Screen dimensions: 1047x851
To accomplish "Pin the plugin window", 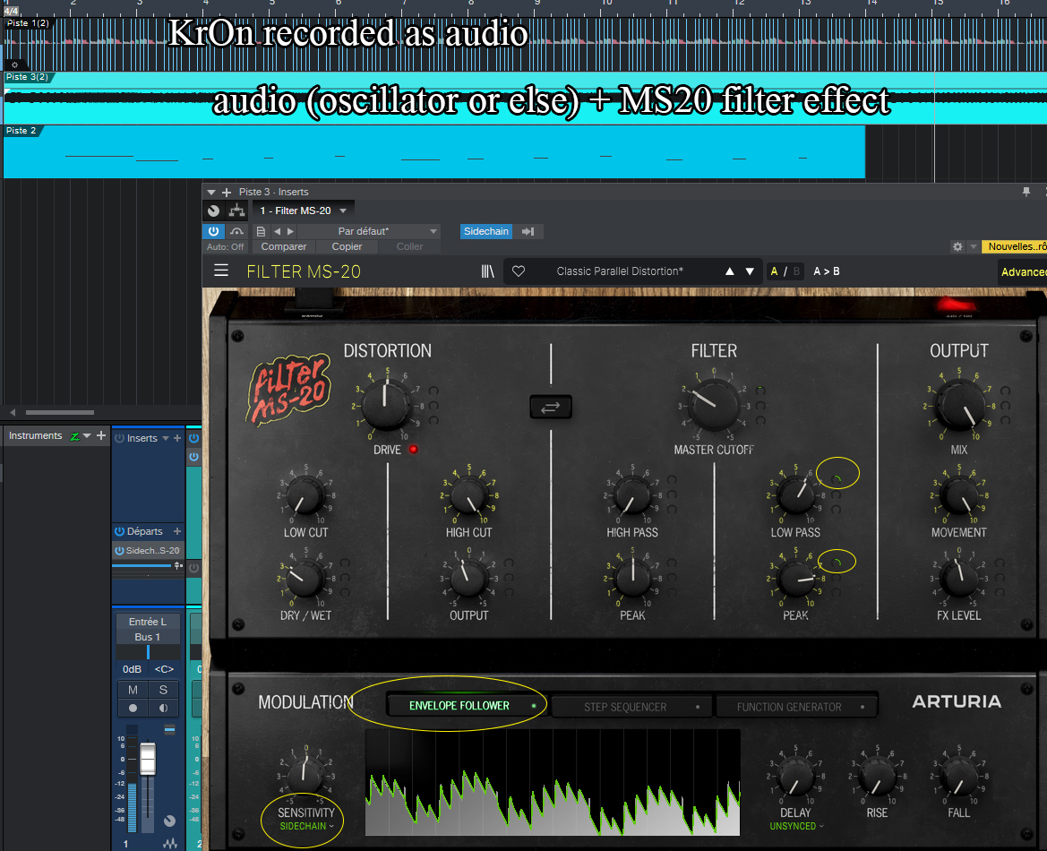I will (x=1026, y=192).
